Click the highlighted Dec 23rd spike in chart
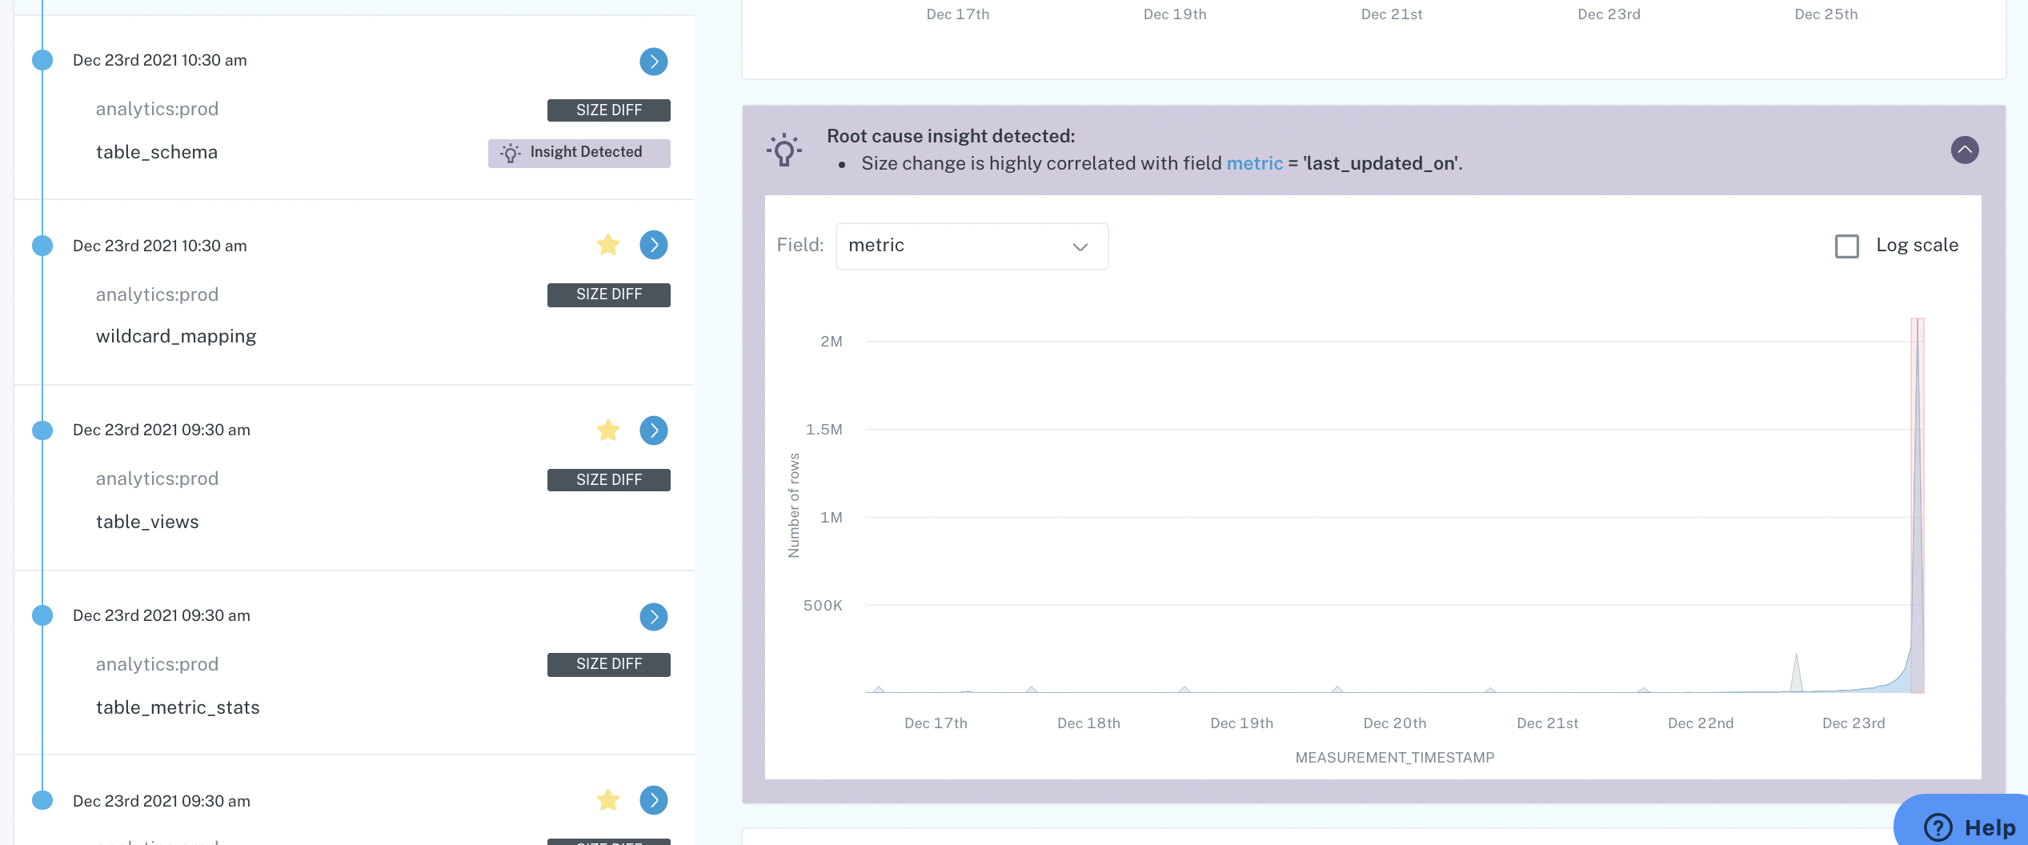2028x845 pixels. pyautogui.click(x=1918, y=506)
